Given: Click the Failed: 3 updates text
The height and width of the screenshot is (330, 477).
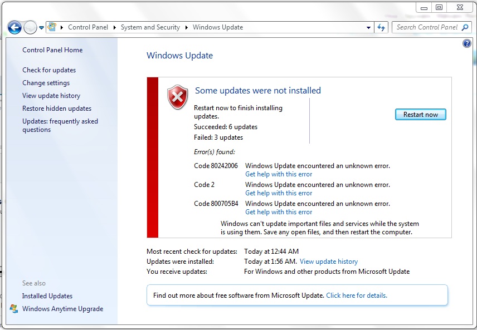Looking at the screenshot, I should (218, 137).
